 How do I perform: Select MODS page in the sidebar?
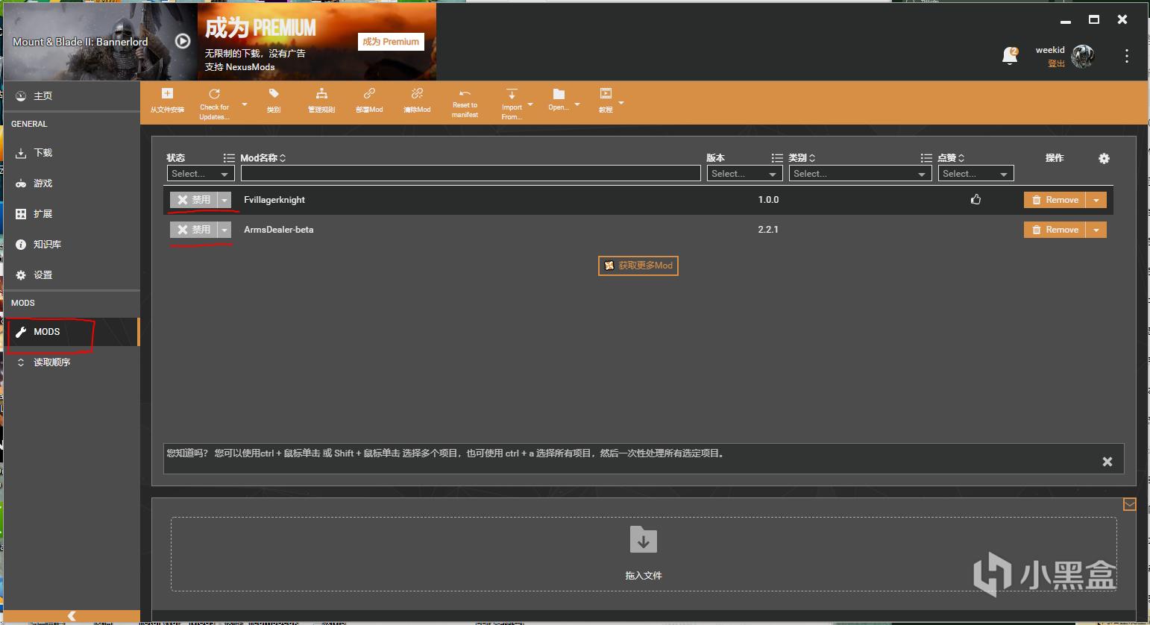point(72,332)
